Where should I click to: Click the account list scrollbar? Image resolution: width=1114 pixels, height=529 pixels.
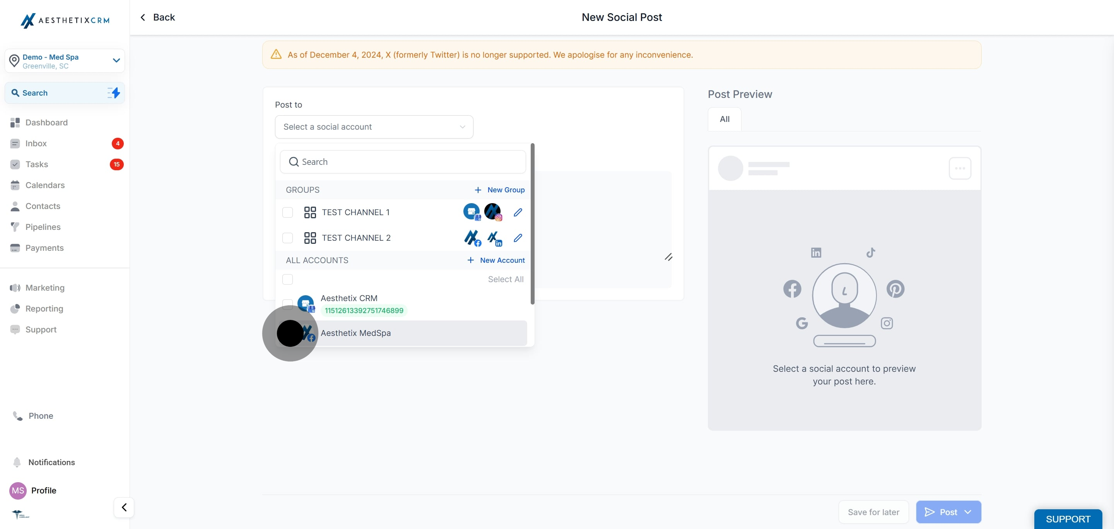click(x=532, y=224)
